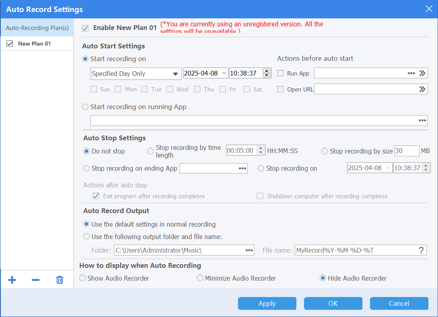438x317 pixels.
Task: Click the size field showing 30 MB
Action: pos(407,151)
